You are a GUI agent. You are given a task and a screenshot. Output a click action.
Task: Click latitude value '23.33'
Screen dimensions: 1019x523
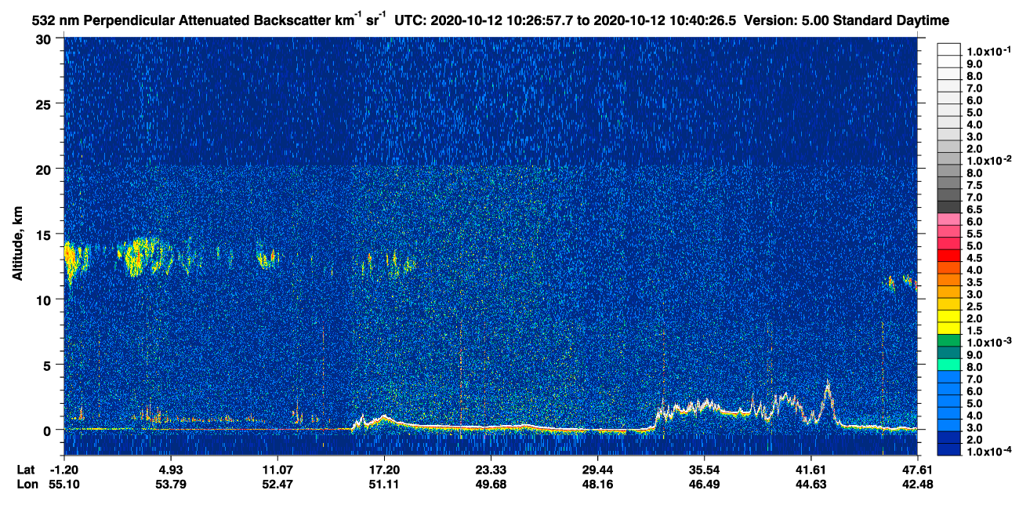point(491,470)
